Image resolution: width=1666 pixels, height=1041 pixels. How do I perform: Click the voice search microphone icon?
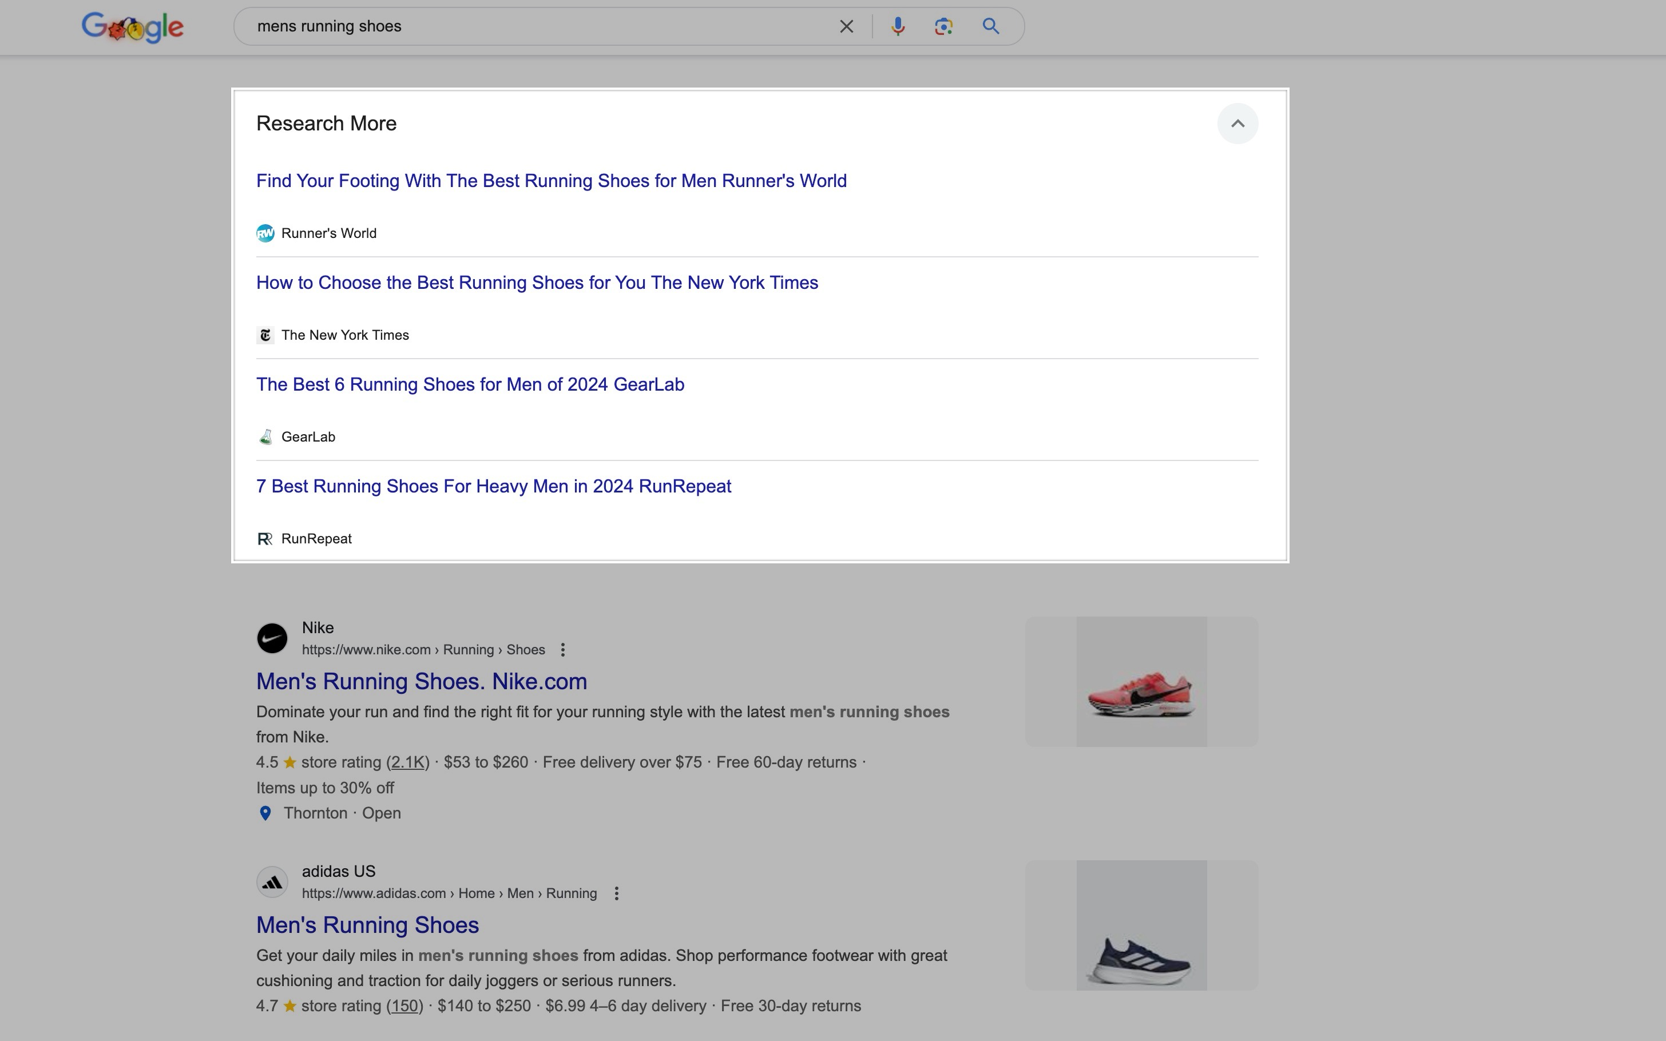click(x=897, y=26)
